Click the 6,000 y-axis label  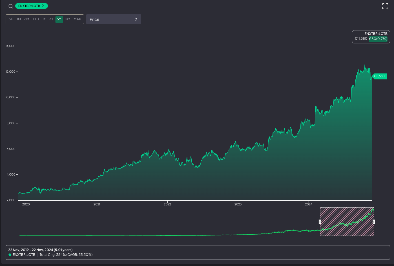click(x=11, y=149)
